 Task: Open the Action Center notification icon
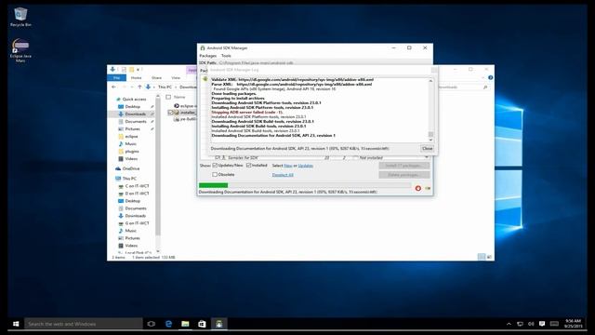point(542,324)
